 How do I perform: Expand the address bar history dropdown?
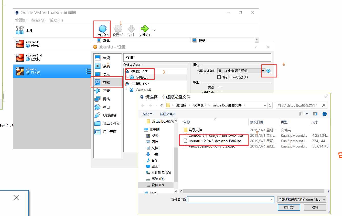[x=265, y=105]
